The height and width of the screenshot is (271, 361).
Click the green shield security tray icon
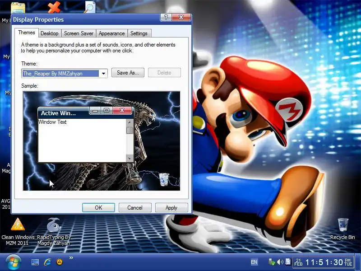coord(272,262)
